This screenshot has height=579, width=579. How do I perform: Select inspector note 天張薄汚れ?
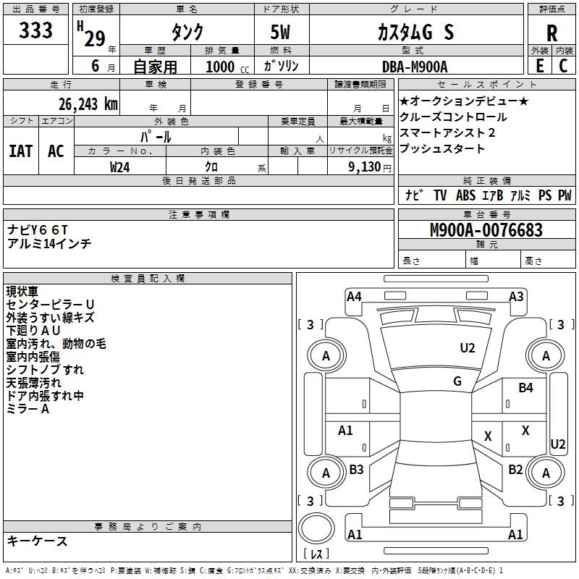33,383
